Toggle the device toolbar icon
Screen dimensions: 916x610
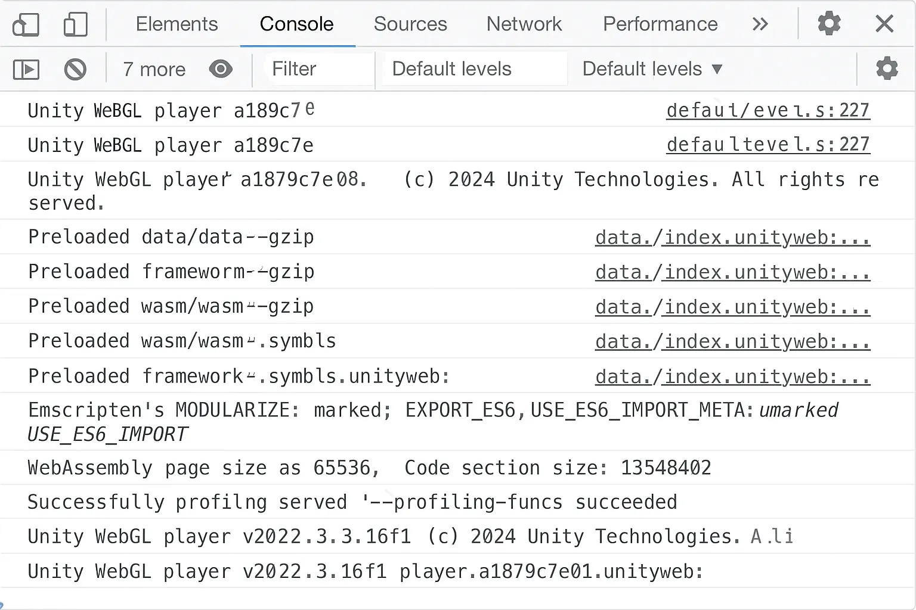pos(75,24)
